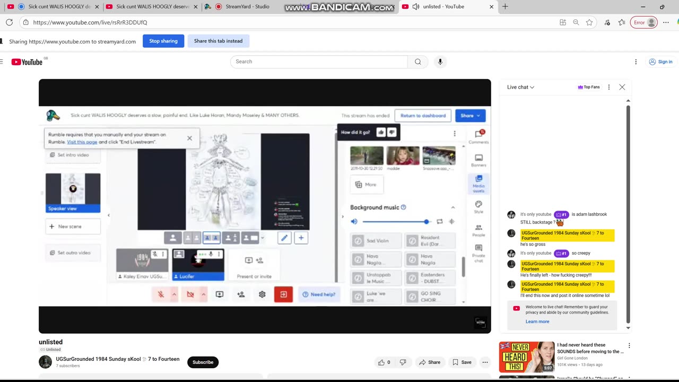Open the Top Fans leaderboard

point(589,87)
